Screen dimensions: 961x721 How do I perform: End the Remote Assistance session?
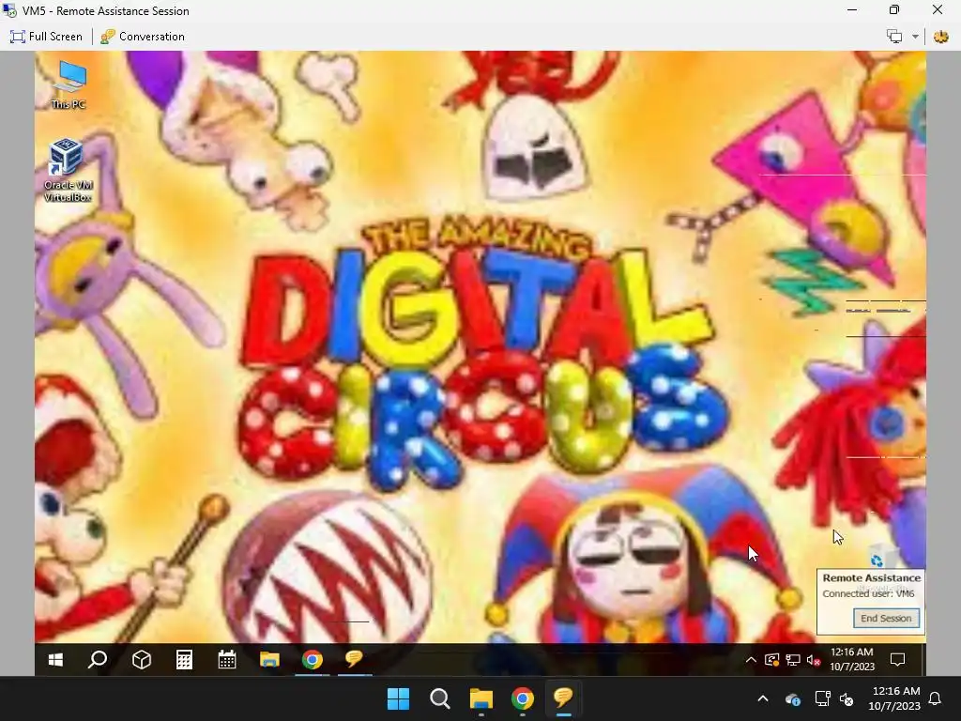886,618
